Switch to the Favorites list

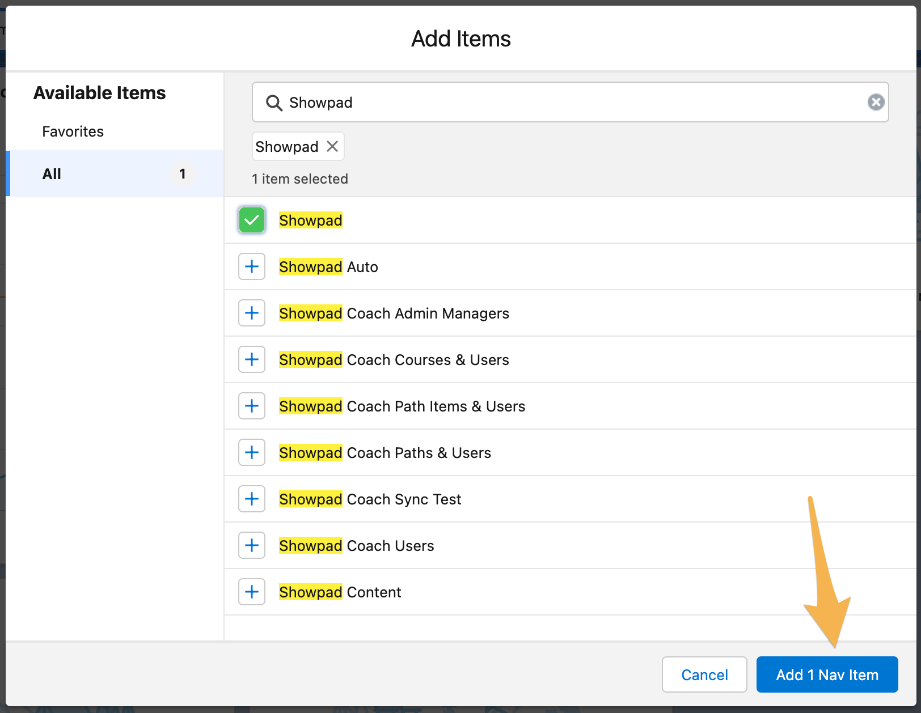pyautogui.click(x=73, y=131)
